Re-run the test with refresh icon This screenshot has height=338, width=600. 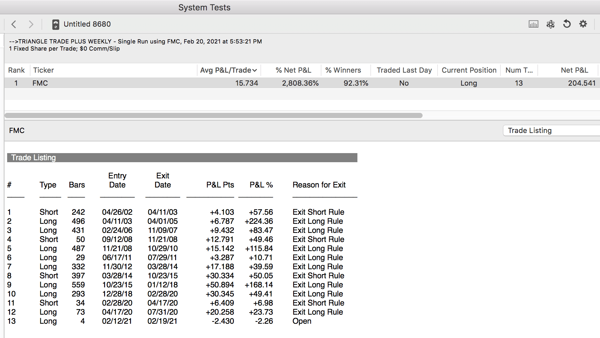tap(567, 24)
